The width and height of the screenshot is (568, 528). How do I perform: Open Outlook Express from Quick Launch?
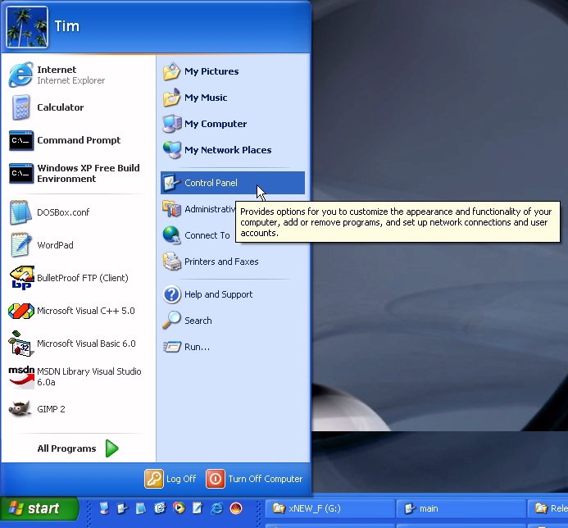[x=160, y=508]
